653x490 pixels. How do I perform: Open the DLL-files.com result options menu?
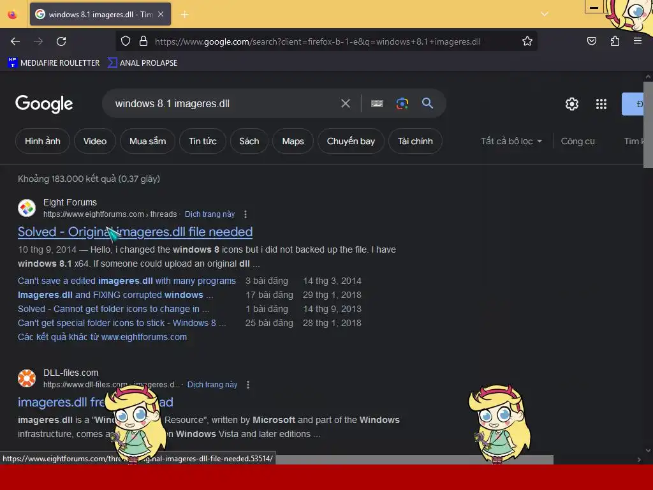tap(248, 385)
